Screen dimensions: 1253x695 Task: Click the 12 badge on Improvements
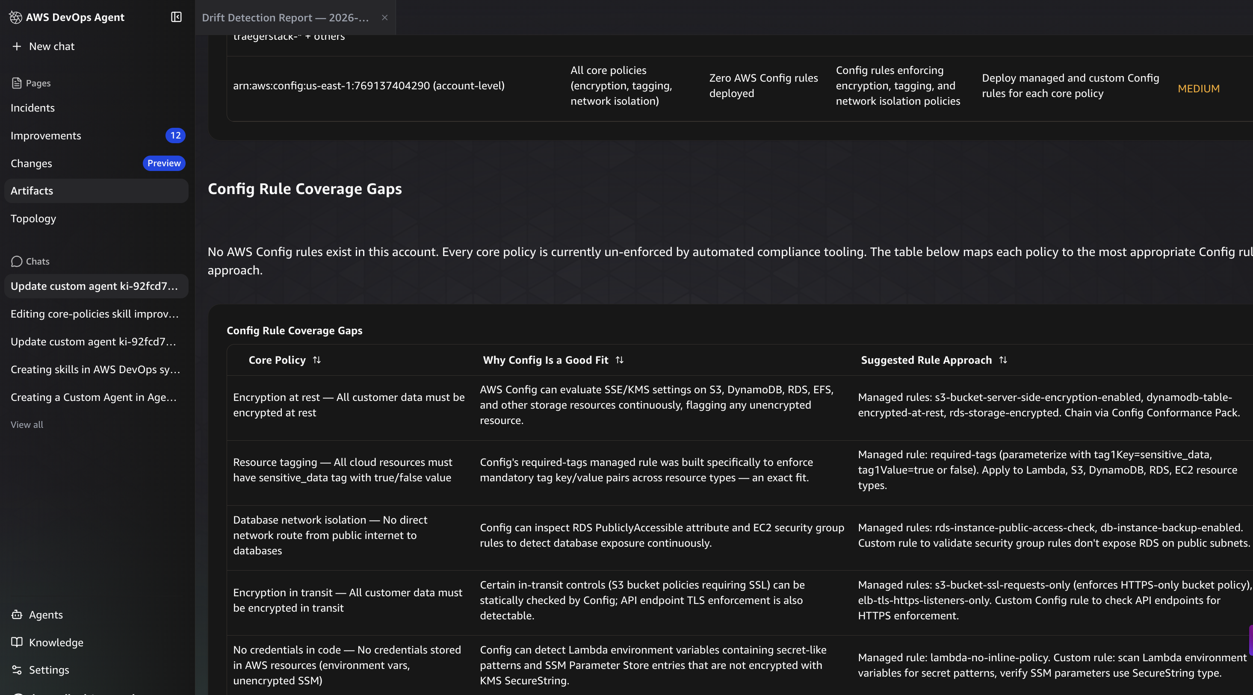pyautogui.click(x=176, y=135)
